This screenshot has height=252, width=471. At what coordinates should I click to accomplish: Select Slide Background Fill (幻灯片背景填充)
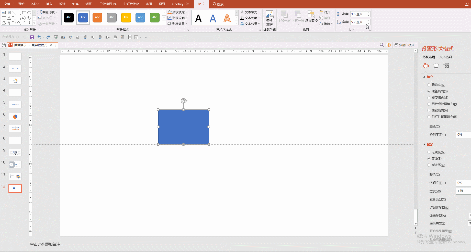click(x=429, y=117)
